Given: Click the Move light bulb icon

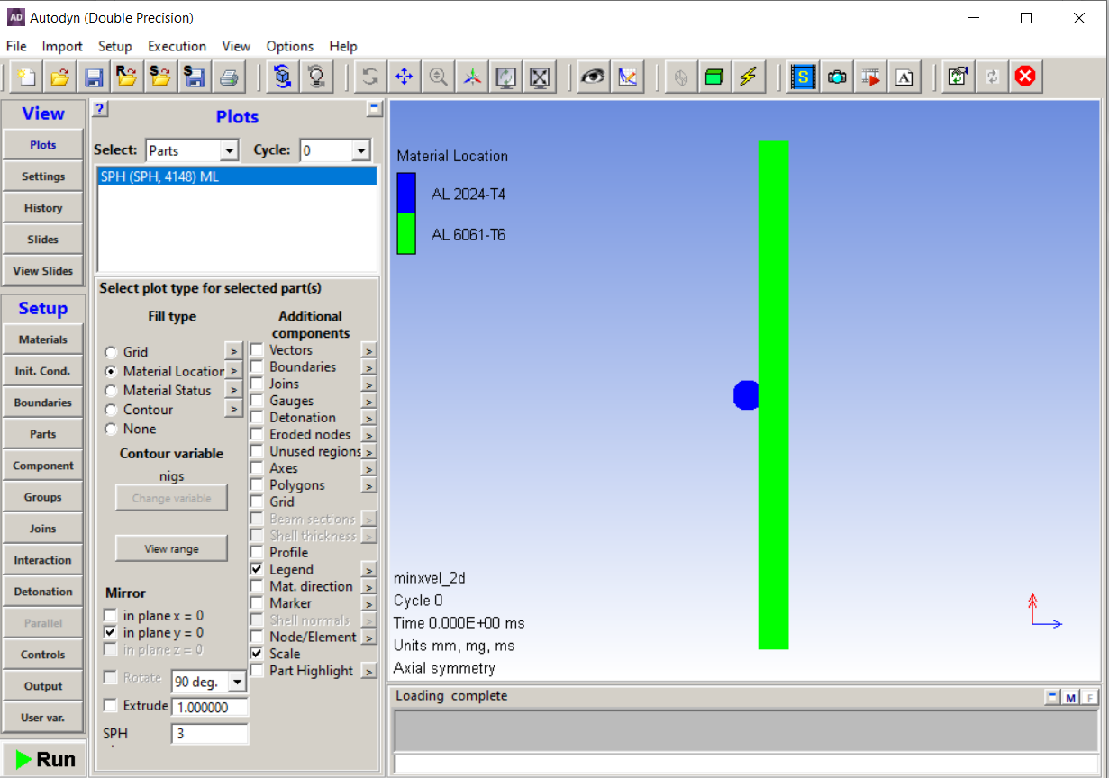Looking at the screenshot, I should pos(316,77).
